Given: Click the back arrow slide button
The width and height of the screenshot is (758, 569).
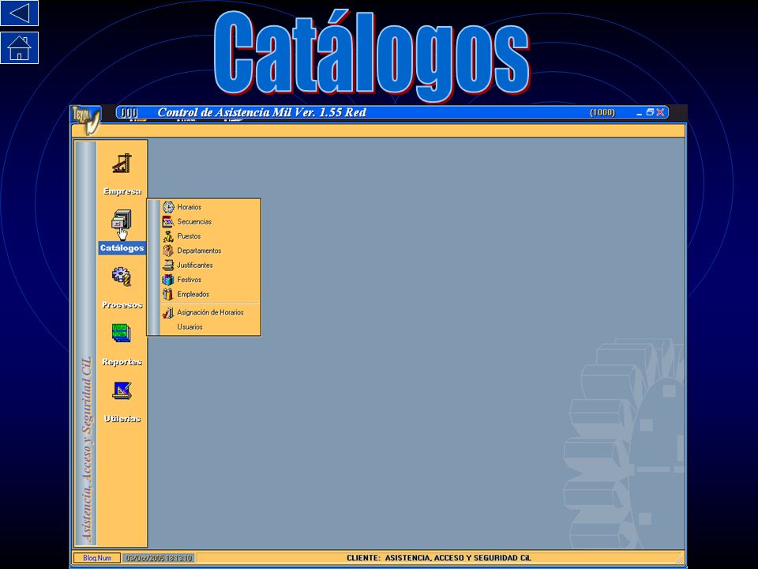Looking at the screenshot, I should point(19,13).
